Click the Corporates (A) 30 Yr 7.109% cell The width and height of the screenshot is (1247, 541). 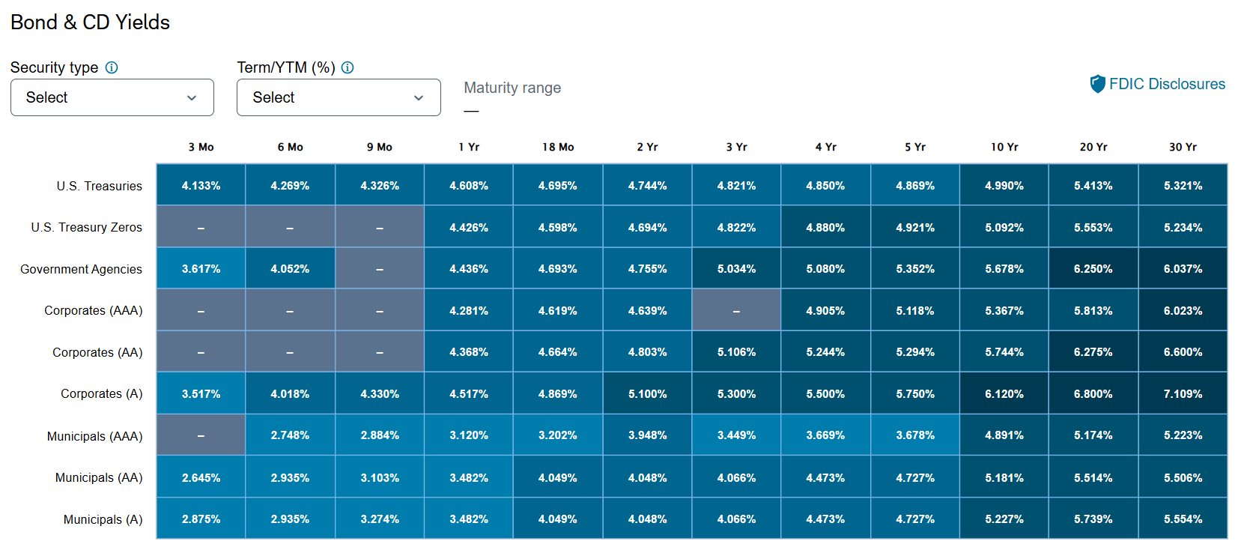tap(1183, 393)
